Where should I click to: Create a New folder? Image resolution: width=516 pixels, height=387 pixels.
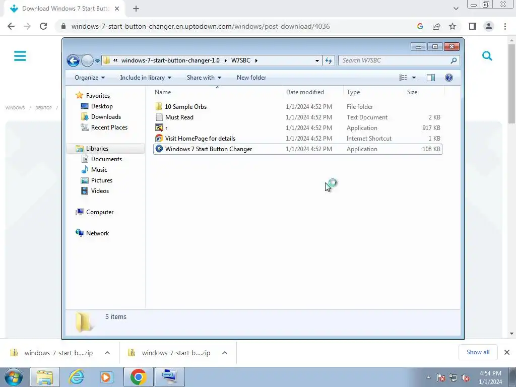251,78
